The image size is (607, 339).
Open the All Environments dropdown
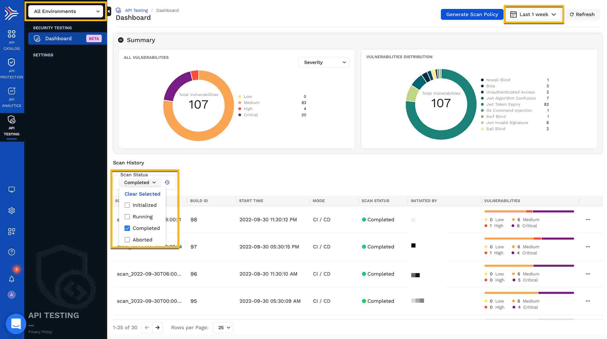[x=65, y=11]
